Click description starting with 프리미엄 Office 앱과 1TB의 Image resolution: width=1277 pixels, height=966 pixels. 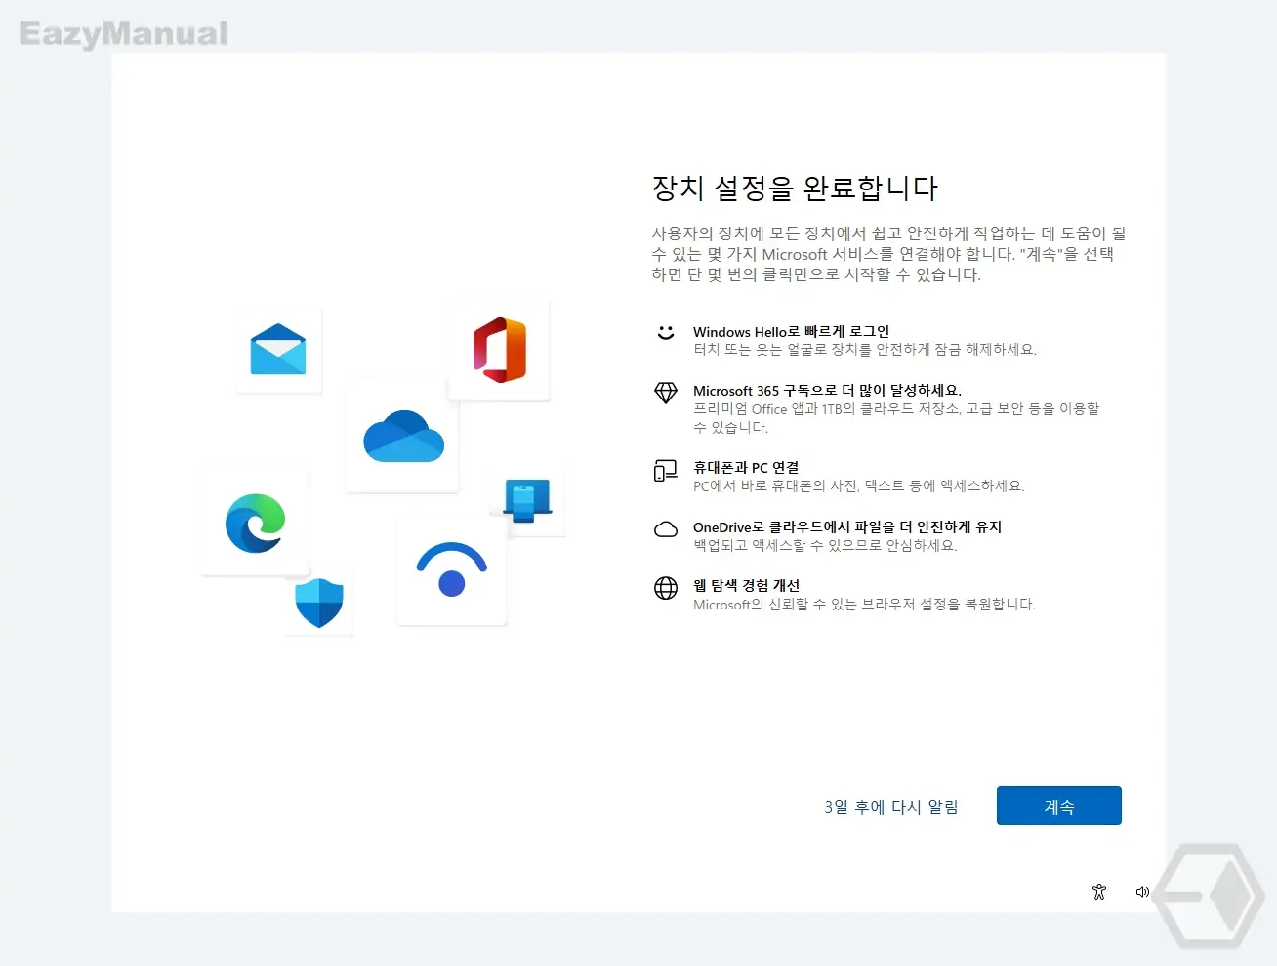[896, 417]
